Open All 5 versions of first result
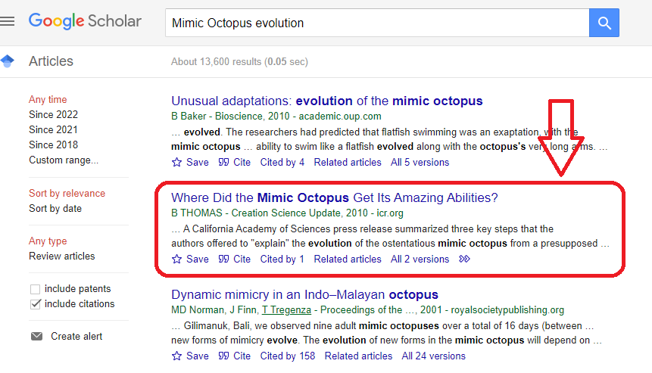Viewport: 652px width, 373px height. coord(420,162)
